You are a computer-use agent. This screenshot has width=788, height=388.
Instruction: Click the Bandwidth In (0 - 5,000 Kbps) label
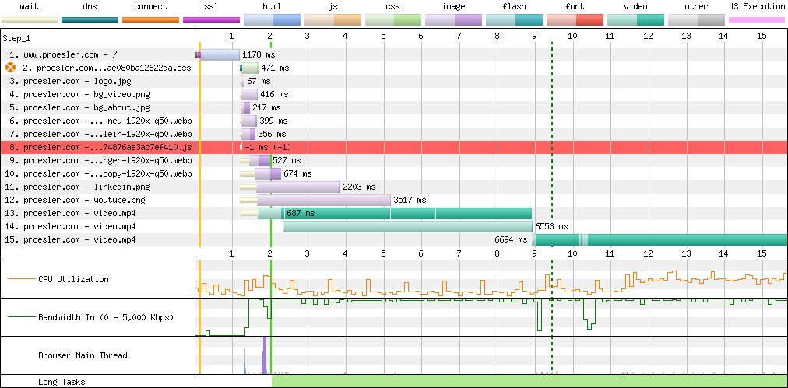(106, 317)
